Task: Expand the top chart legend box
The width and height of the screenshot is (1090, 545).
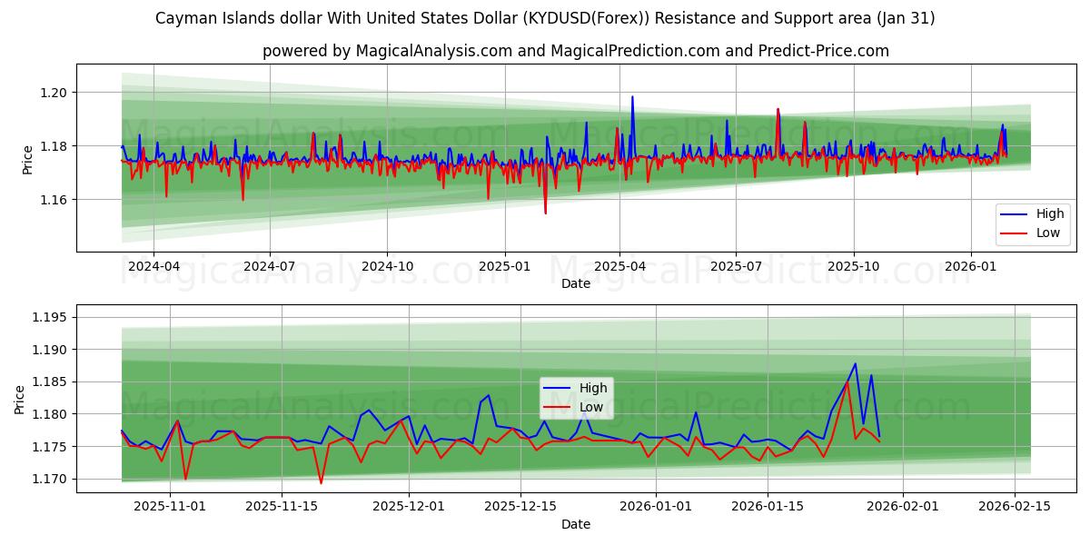Action: point(1034,223)
